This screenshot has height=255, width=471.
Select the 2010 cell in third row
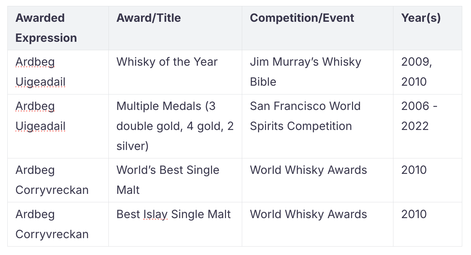(x=427, y=180)
